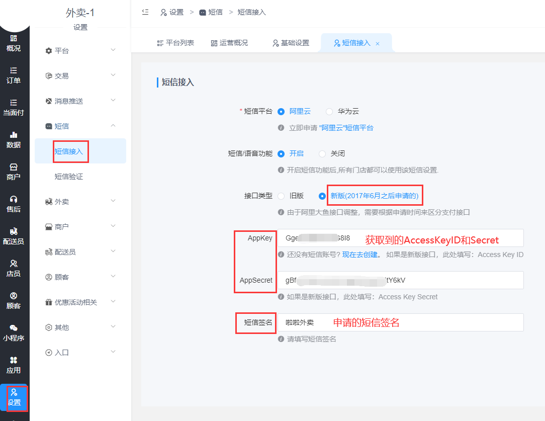Expand the 顾客 menu chevron in settings

[x=113, y=276]
